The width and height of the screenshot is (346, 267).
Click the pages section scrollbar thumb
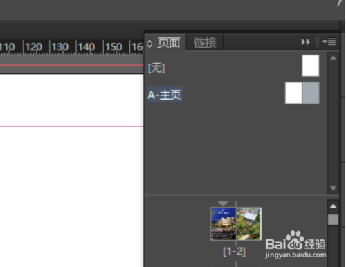(333, 219)
